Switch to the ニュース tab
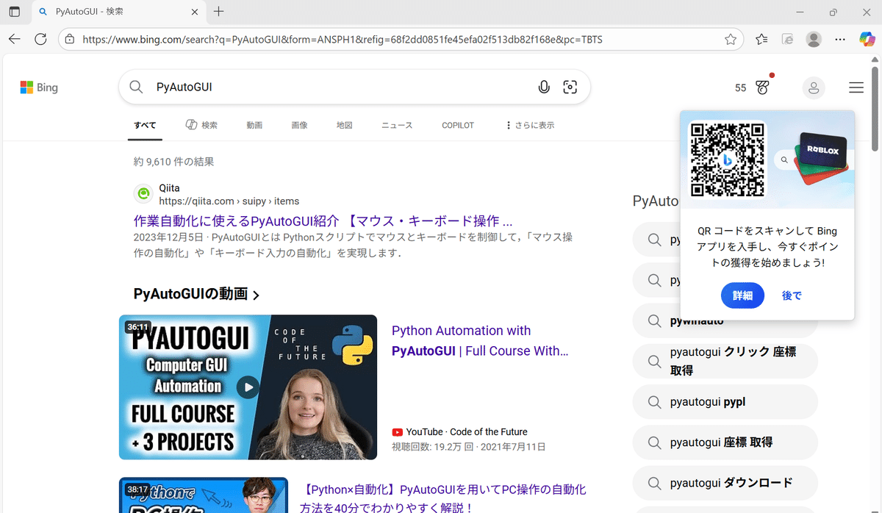This screenshot has height=513, width=882. point(396,125)
